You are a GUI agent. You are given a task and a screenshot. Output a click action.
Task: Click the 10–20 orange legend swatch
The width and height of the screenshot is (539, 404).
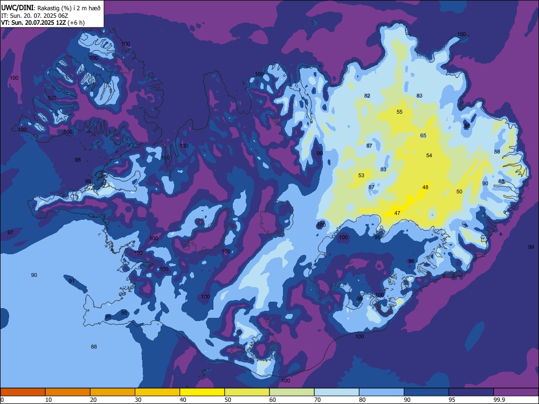68,392
